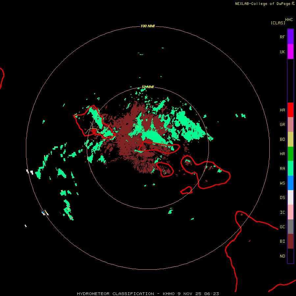
Task: Click the UK legend label
Action: click(x=282, y=52)
